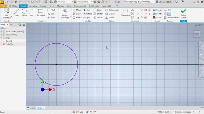The image size is (204, 114).
Task: Switch to the Manage tab
Action: 61,6
